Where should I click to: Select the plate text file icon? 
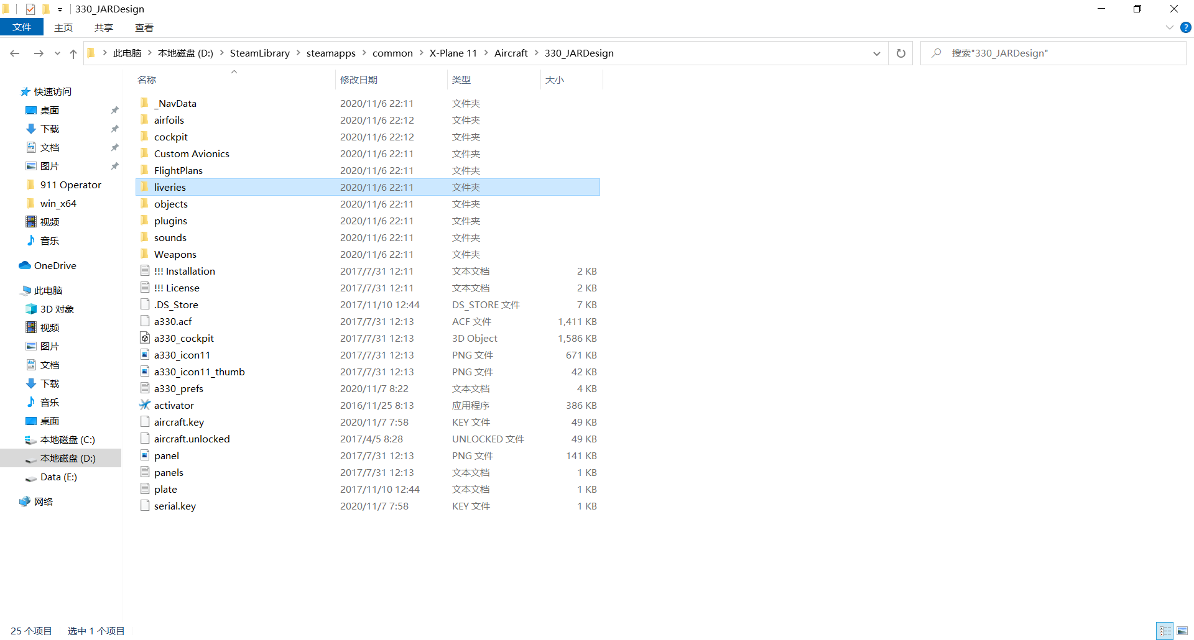(144, 489)
